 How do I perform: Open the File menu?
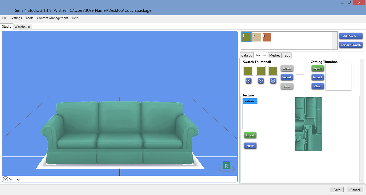point(4,18)
